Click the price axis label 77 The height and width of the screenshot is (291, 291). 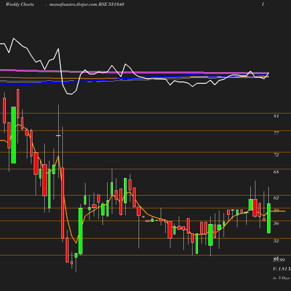point(276,133)
